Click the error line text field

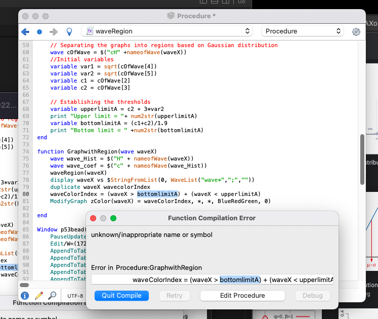(x=212, y=280)
